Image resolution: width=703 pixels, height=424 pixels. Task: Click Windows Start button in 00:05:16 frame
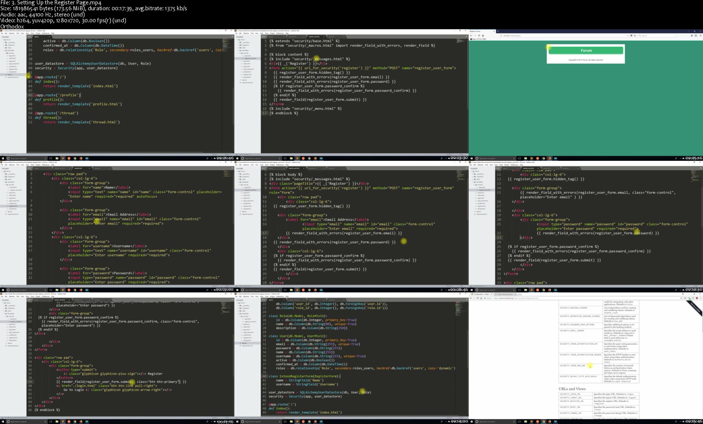(471, 158)
